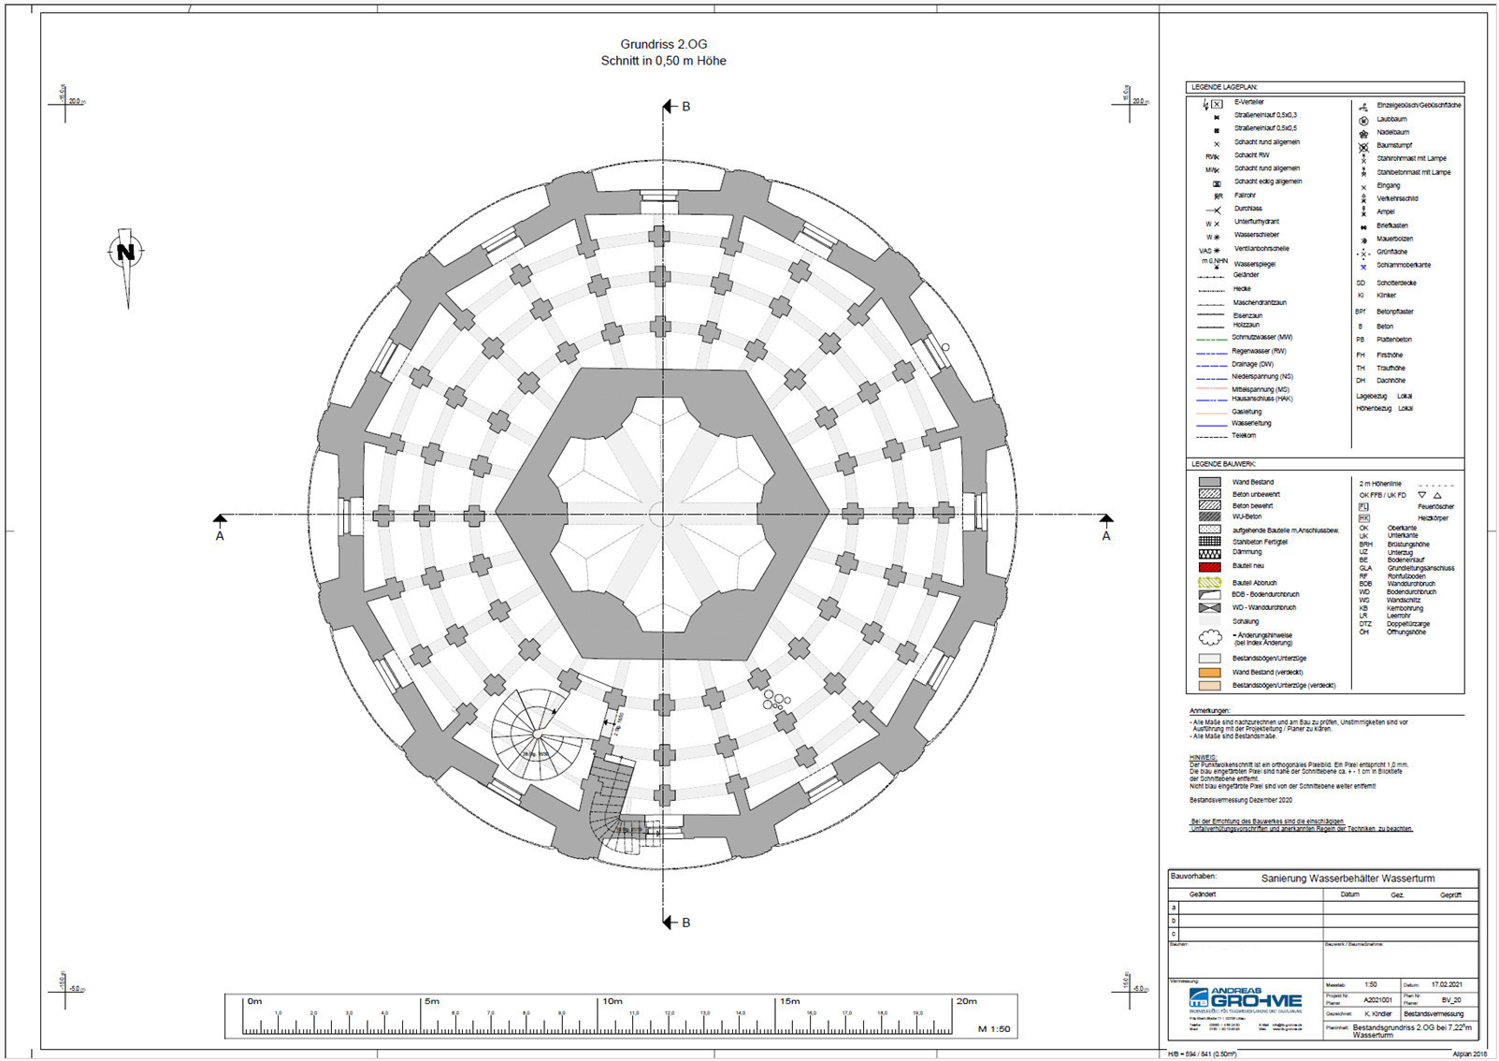Select the orange Wand Bestand (verdeckt) swatch

click(1210, 673)
